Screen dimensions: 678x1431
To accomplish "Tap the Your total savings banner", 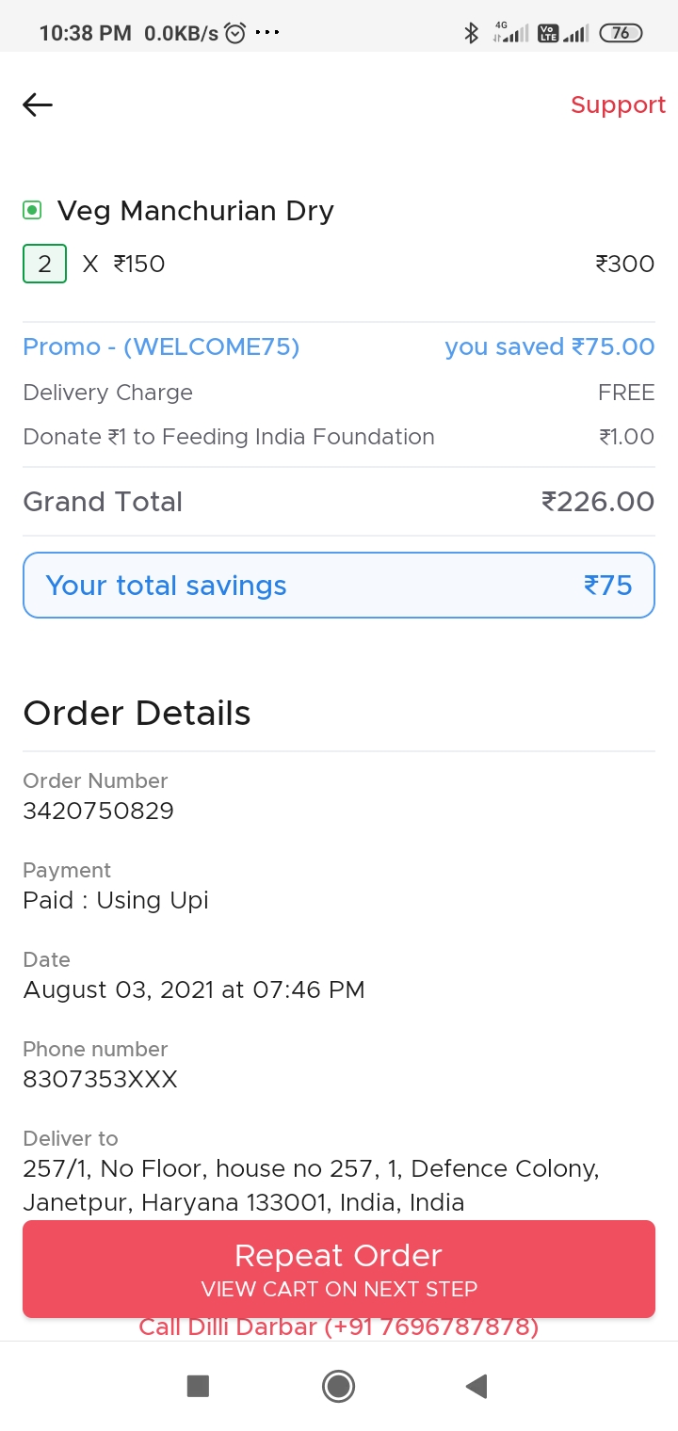I will [339, 586].
